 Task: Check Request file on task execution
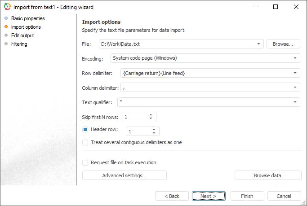(x=85, y=162)
